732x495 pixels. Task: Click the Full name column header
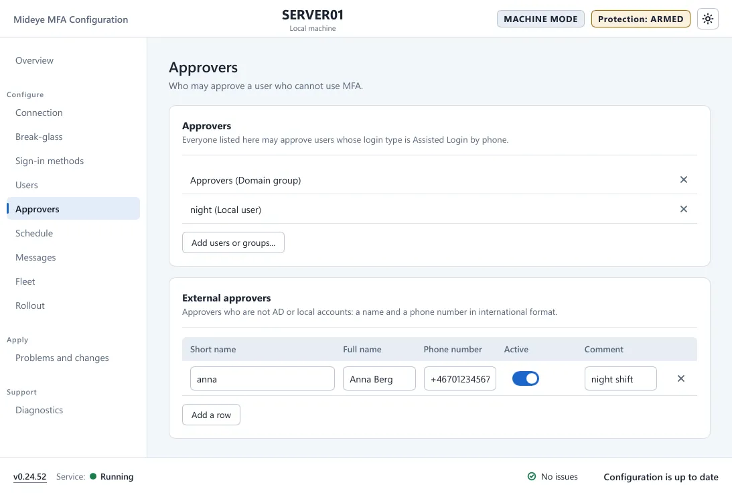[x=362, y=349]
